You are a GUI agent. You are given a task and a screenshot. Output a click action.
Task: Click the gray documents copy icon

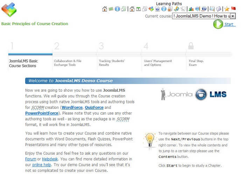coord(145,9)
